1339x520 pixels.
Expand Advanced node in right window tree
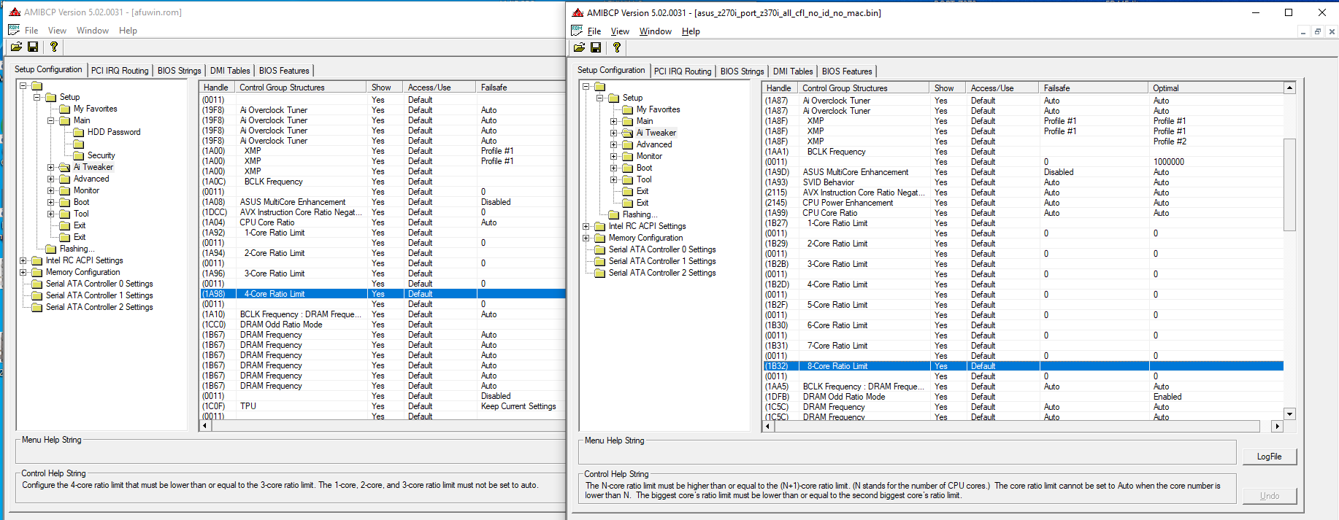[x=614, y=144]
